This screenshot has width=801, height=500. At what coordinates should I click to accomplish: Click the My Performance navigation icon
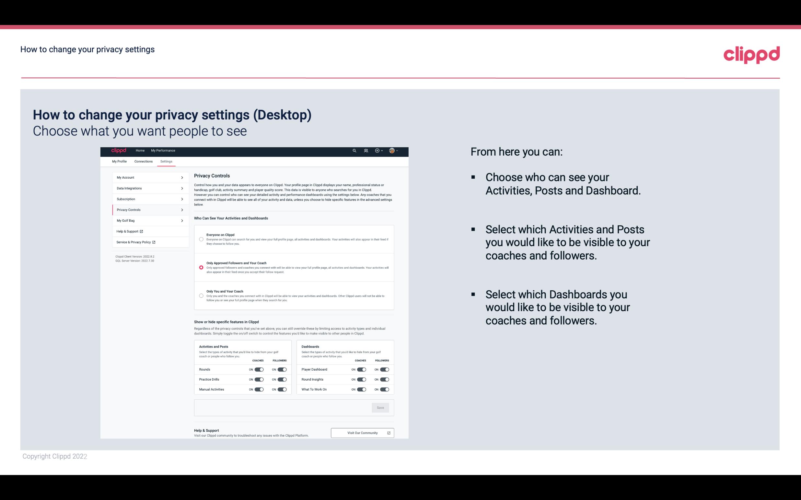click(163, 150)
